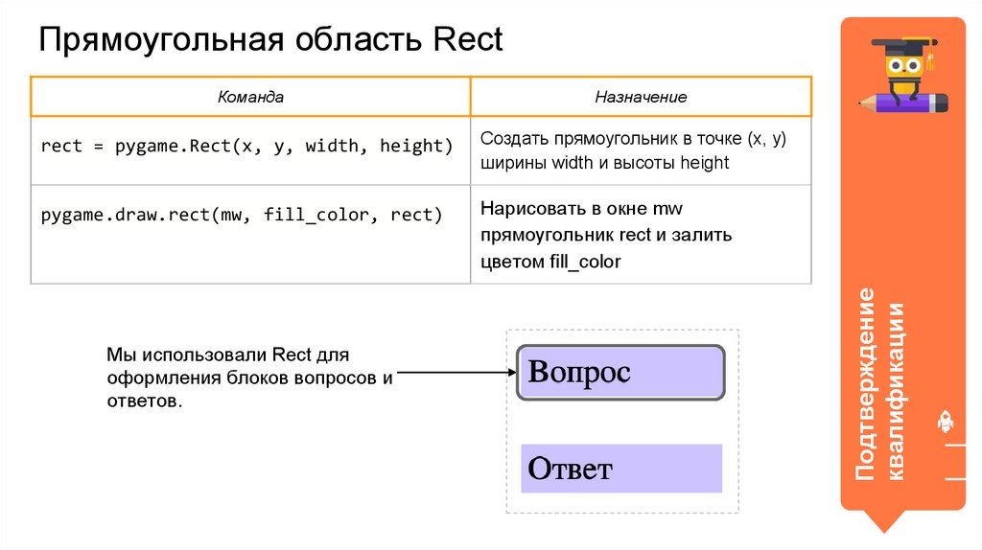Click the rounded Вопрос question block
This screenshot has height=550, width=982.
point(620,373)
